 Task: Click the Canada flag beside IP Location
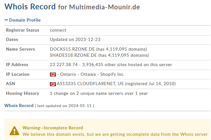(53, 75)
